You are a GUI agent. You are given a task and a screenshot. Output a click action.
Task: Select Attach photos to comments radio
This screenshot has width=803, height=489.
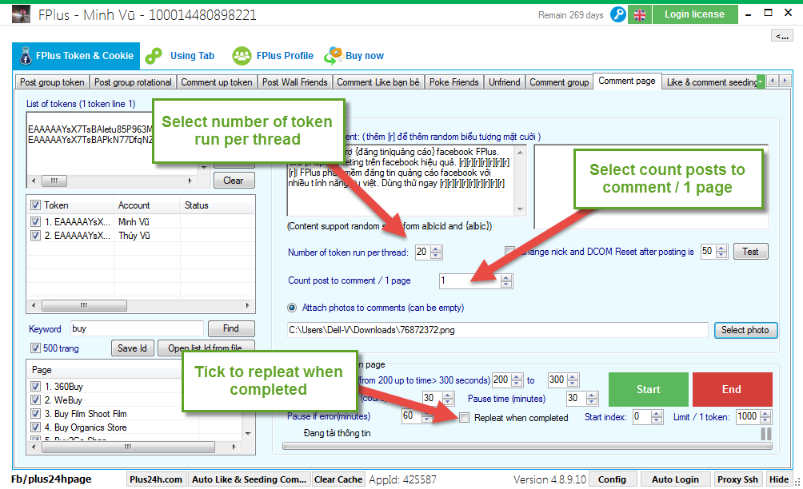(292, 308)
